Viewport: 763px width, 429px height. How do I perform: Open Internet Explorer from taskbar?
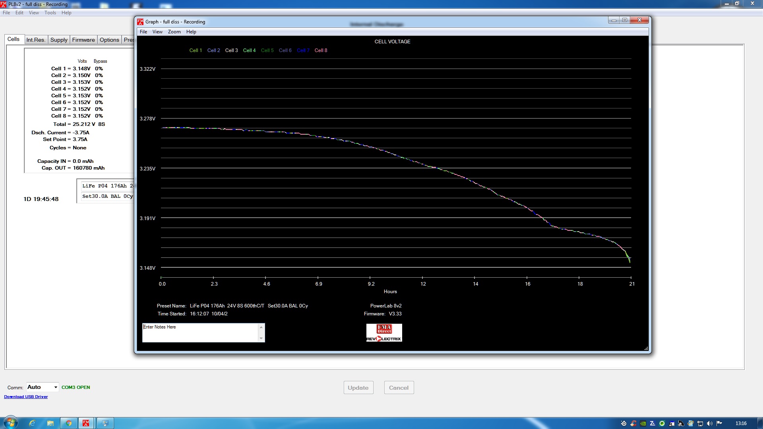tap(32, 423)
